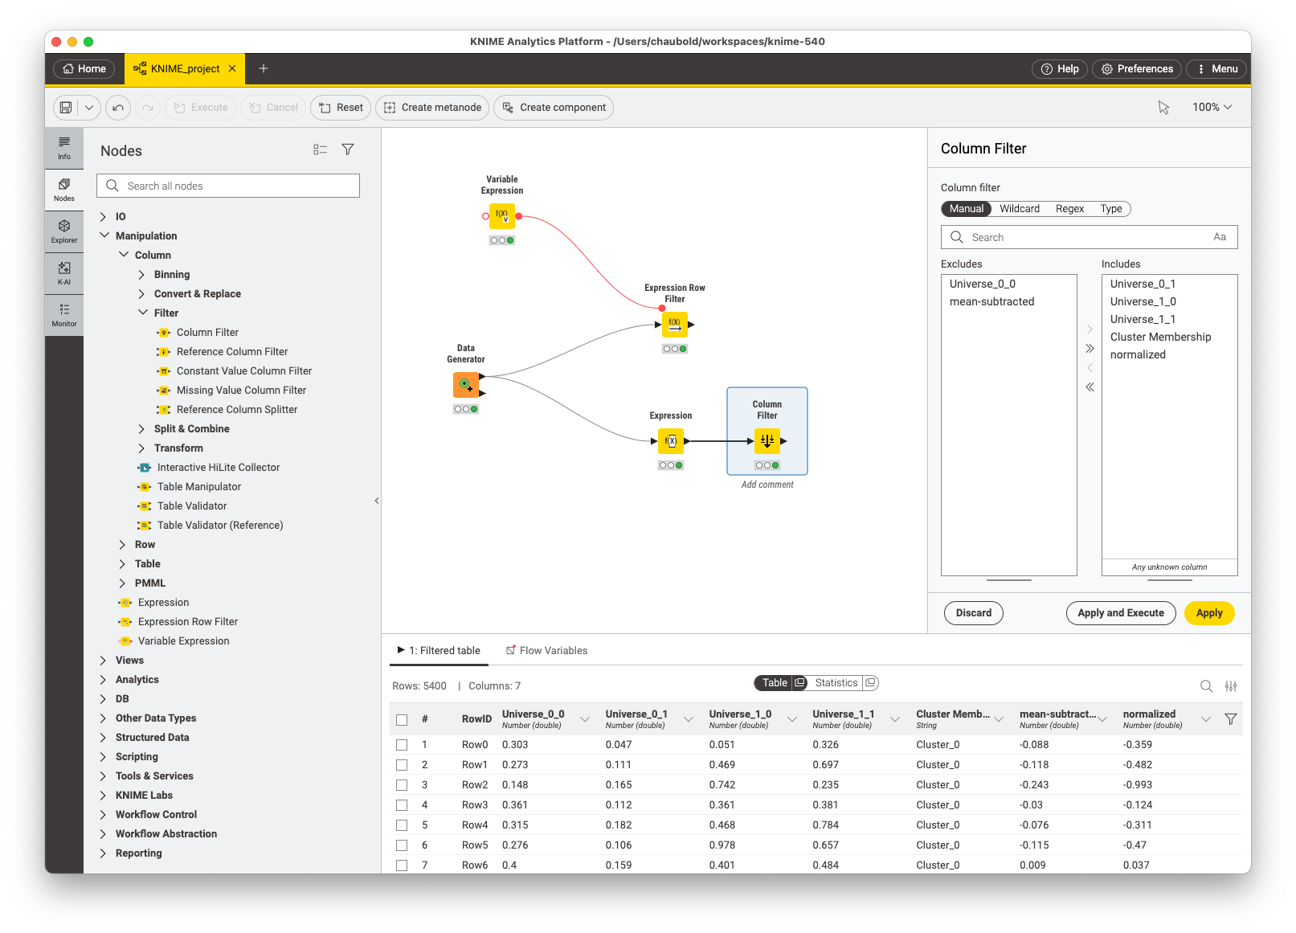Click the Search all nodes input field
Viewport: 1296px width, 933px height.
click(228, 185)
